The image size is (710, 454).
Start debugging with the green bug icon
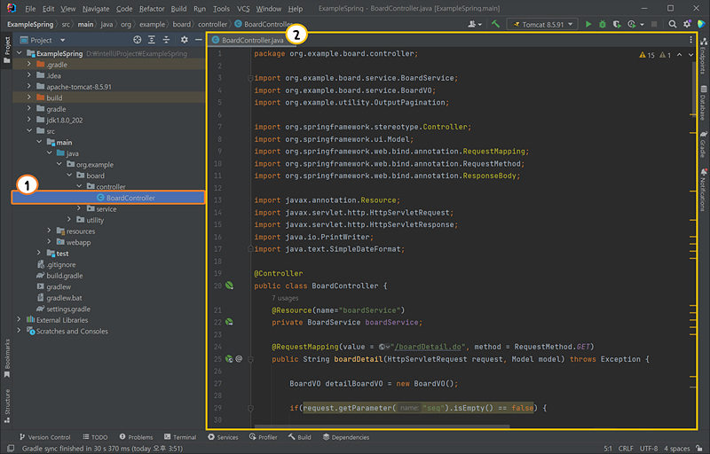click(x=603, y=24)
